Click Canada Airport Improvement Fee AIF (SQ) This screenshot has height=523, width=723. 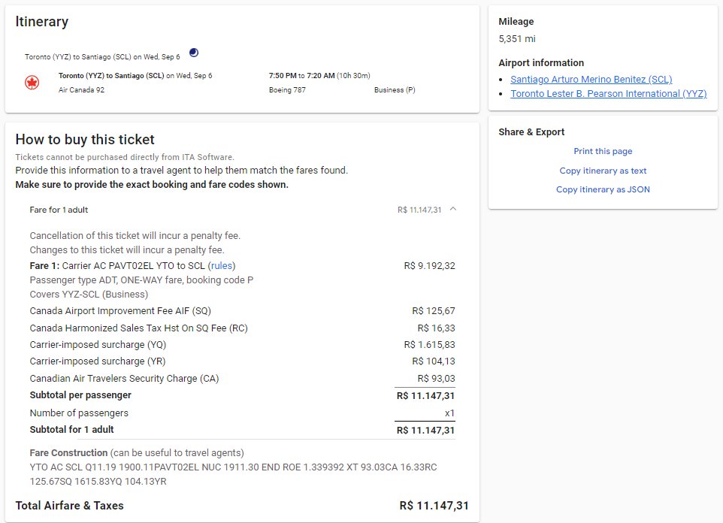tap(120, 311)
